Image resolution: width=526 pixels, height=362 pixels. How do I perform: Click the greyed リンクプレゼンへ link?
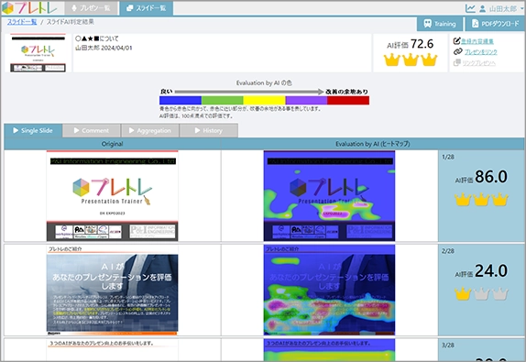click(x=478, y=63)
